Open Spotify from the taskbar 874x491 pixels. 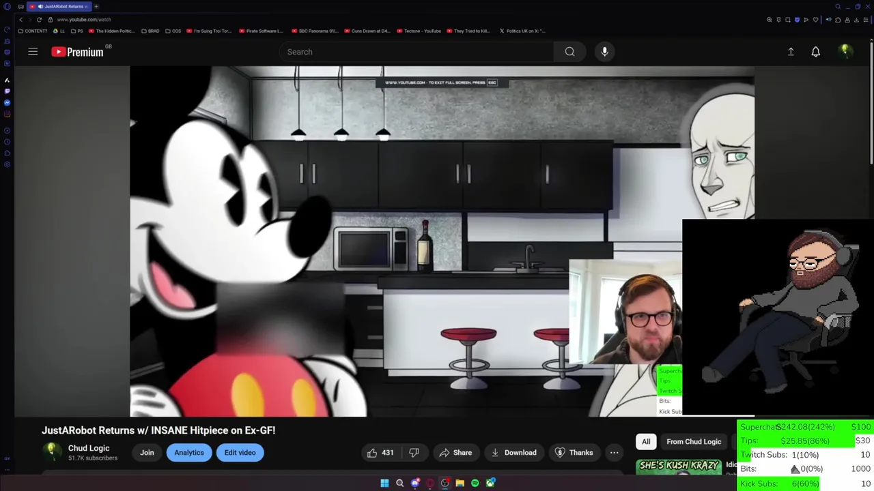click(475, 483)
